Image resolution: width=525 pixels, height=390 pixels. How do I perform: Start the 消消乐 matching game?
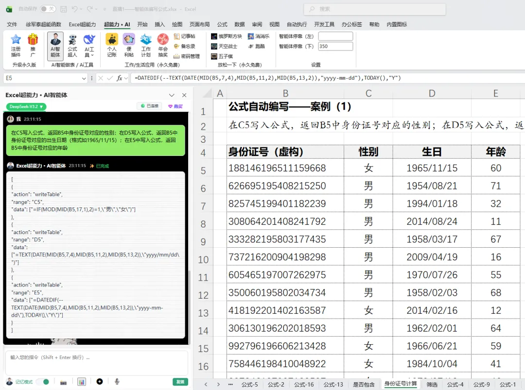tap(259, 36)
